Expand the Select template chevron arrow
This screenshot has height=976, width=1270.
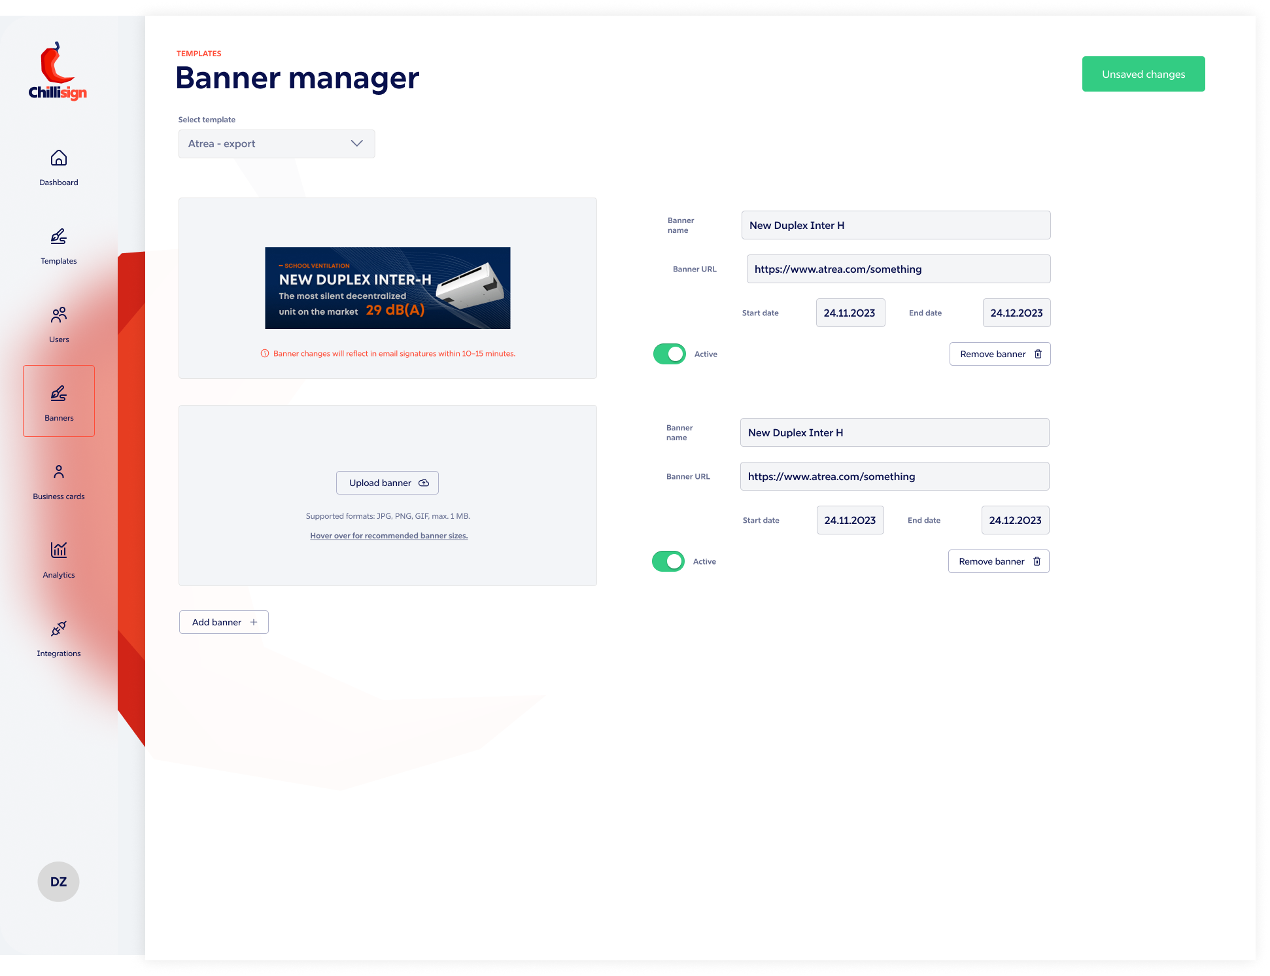click(357, 144)
